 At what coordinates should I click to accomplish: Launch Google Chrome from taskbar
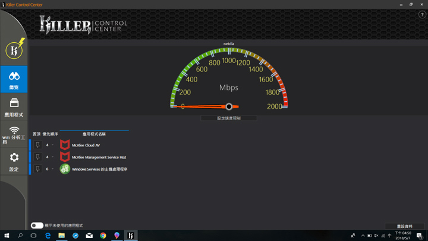tap(103, 236)
